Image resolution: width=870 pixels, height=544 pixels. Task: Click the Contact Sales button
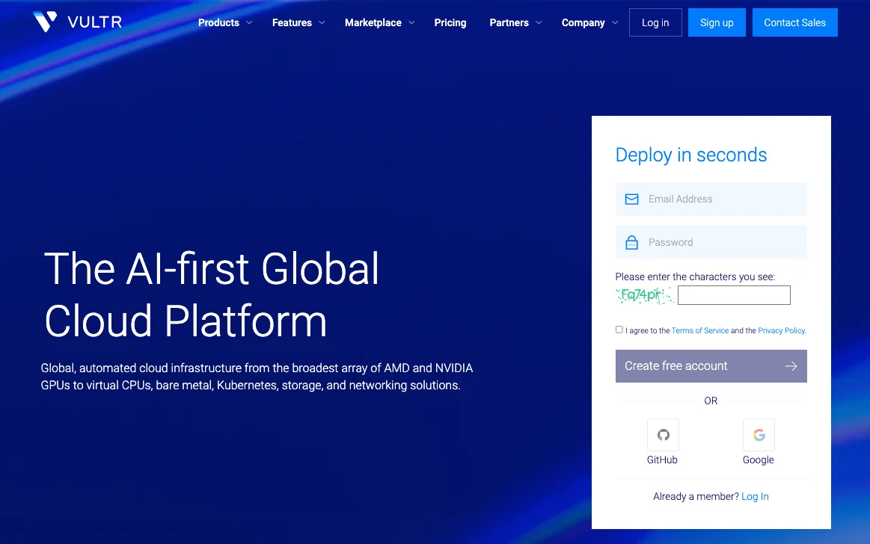pos(795,22)
